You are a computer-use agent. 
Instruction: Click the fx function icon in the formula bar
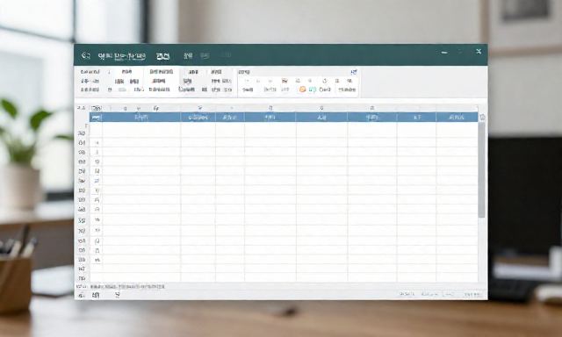pyautogui.click(x=156, y=108)
